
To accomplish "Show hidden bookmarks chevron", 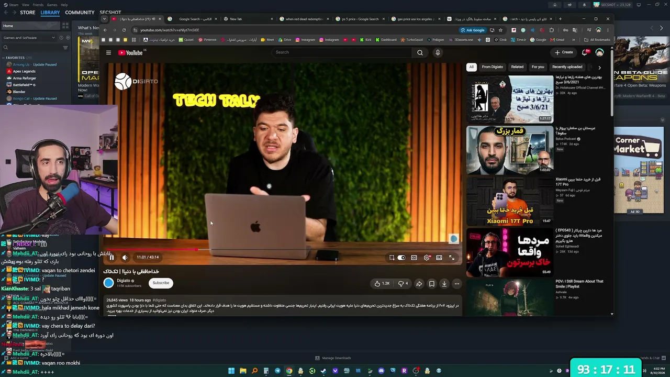I will pyautogui.click(x=573, y=40).
